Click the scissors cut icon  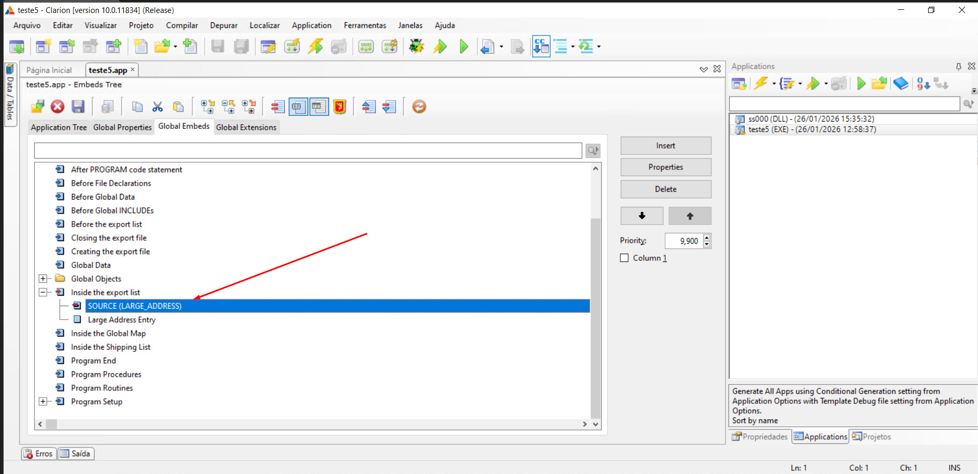tap(157, 107)
